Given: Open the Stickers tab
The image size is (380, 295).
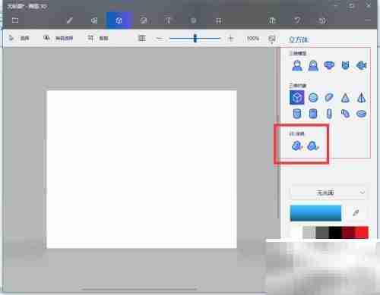Looking at the screenshot, I should (144, 20).
